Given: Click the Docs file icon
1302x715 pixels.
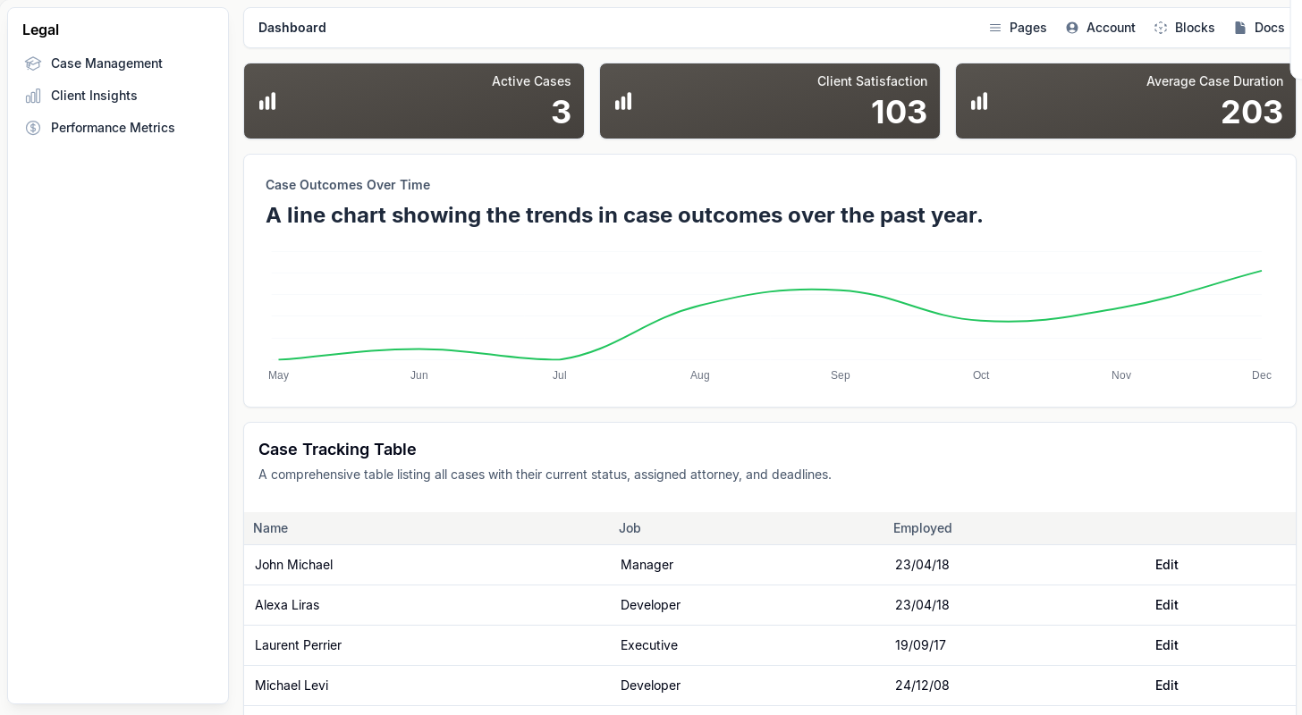Looking at the screenshot, I should [x=1240, y=28].
